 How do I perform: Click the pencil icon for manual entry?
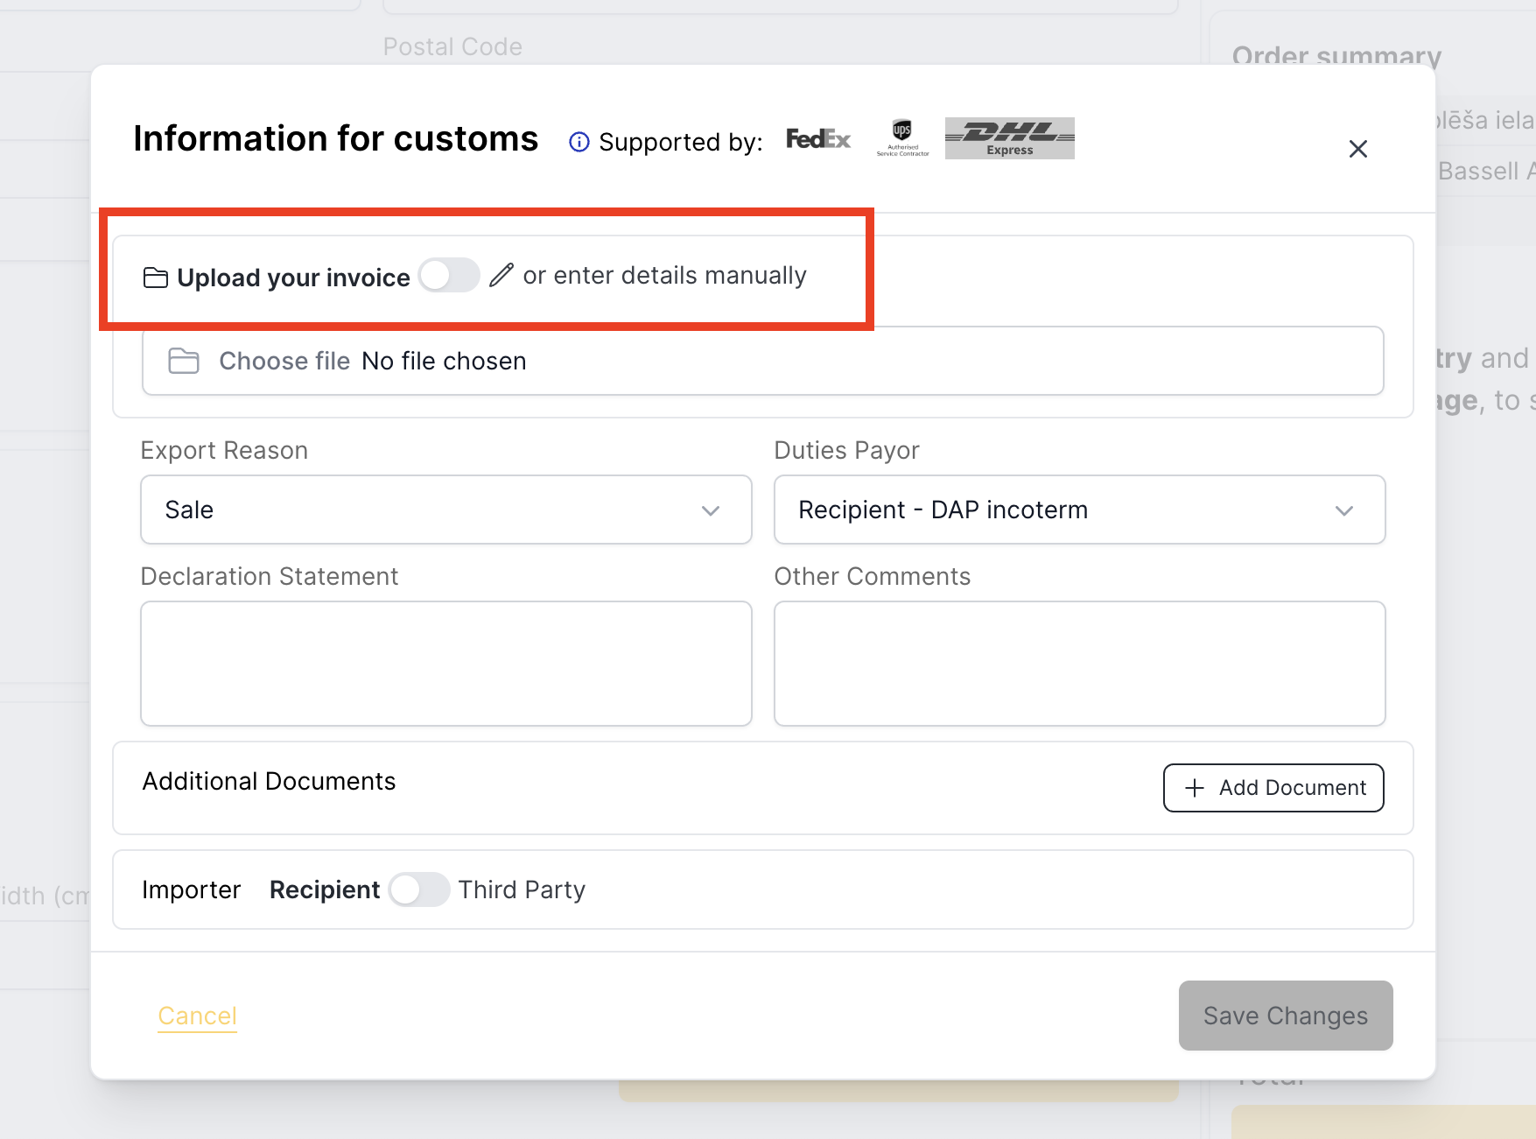[x=501, y=275]
